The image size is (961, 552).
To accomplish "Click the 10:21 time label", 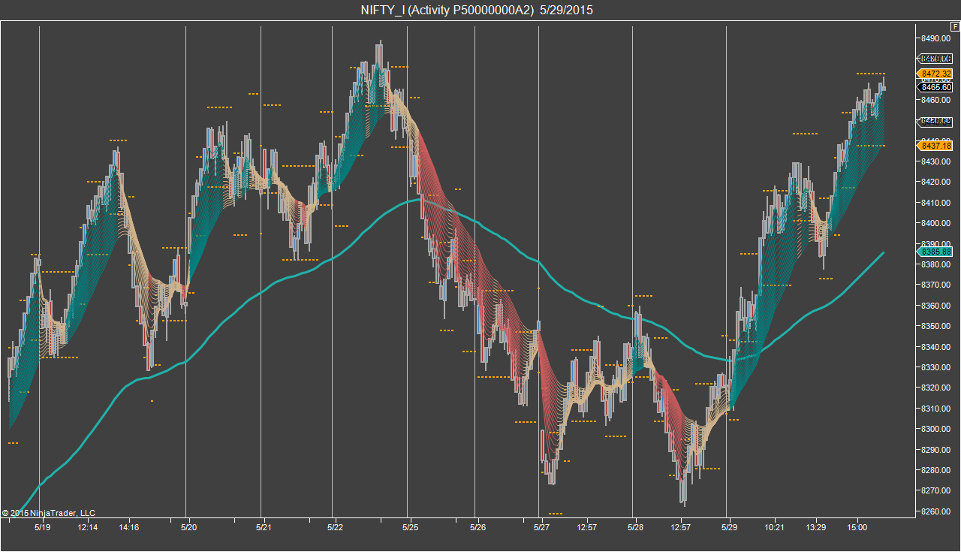I will click(774, 528).
